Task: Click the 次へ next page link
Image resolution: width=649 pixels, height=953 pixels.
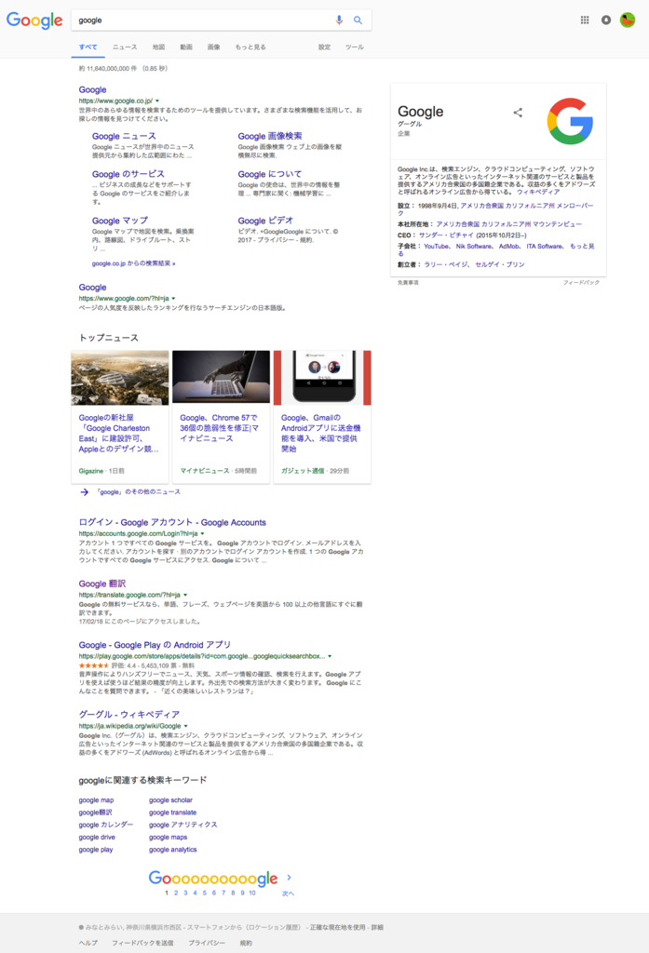Action: coord(289,894)
